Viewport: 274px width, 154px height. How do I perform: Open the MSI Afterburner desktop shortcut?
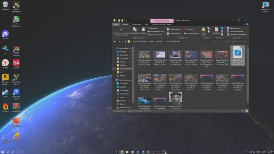(x=16, y=21)
